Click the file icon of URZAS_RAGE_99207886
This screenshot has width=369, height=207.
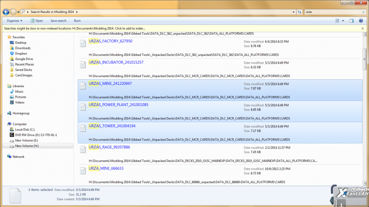click(x=83, y=149)
